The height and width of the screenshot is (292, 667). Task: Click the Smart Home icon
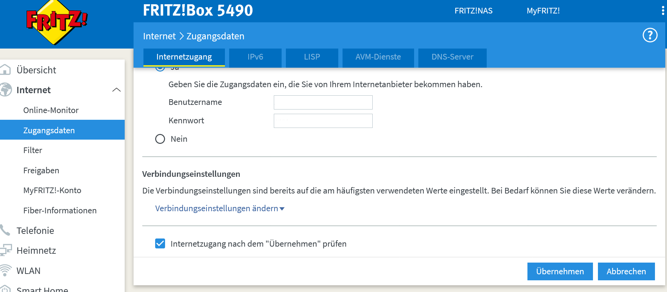coord(5,289)
